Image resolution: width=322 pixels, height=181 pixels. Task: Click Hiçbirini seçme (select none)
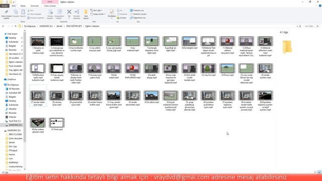[x=138, y=14]
